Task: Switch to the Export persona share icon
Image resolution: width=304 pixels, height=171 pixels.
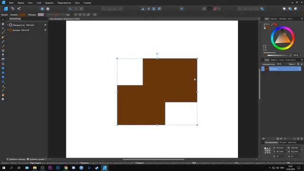Action: pyautogui.click(x=19, y=9)
